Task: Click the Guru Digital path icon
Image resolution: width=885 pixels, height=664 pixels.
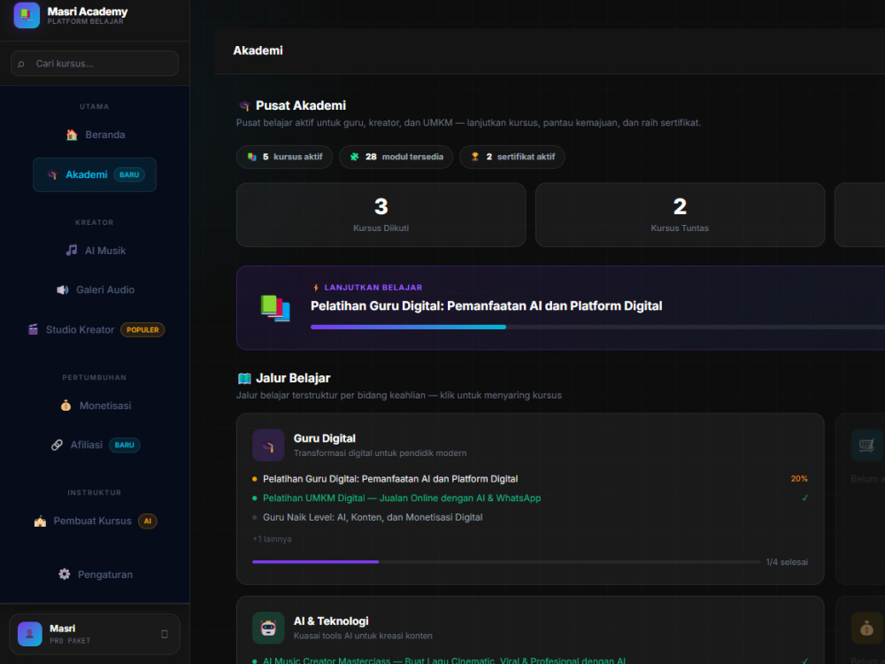Action: [x=268, y=445]
